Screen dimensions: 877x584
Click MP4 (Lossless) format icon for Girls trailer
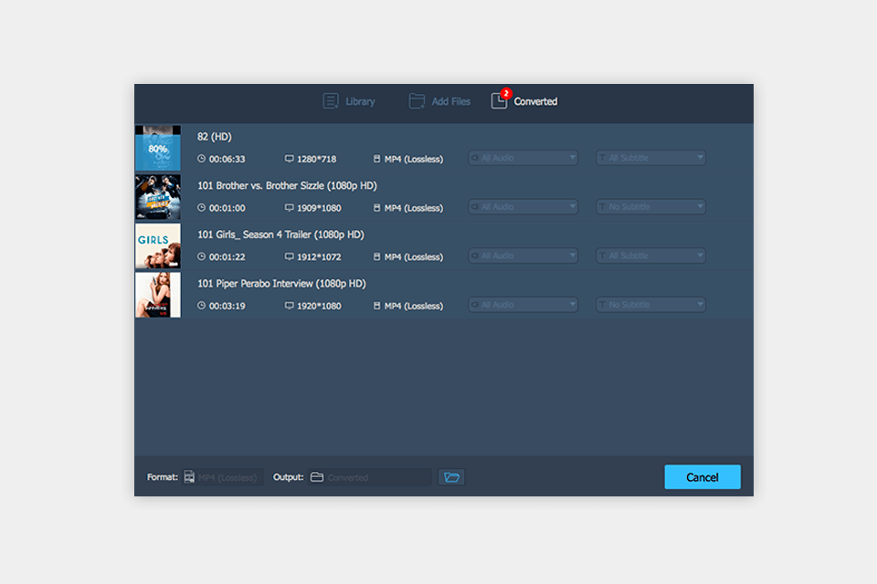(377, 257)
